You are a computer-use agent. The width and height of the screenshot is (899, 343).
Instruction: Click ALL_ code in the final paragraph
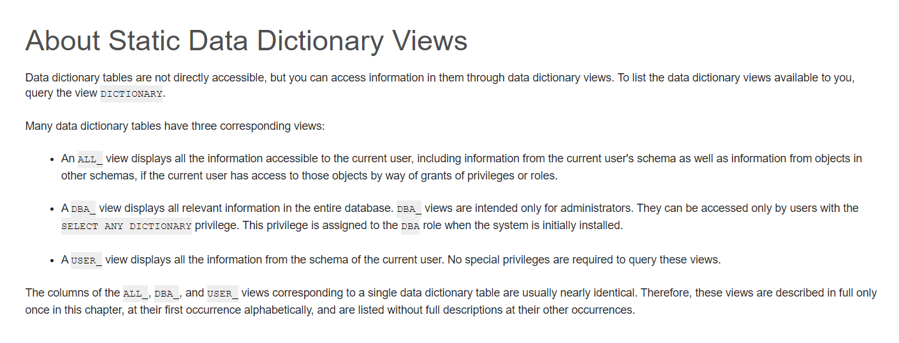tap(135, 293)
